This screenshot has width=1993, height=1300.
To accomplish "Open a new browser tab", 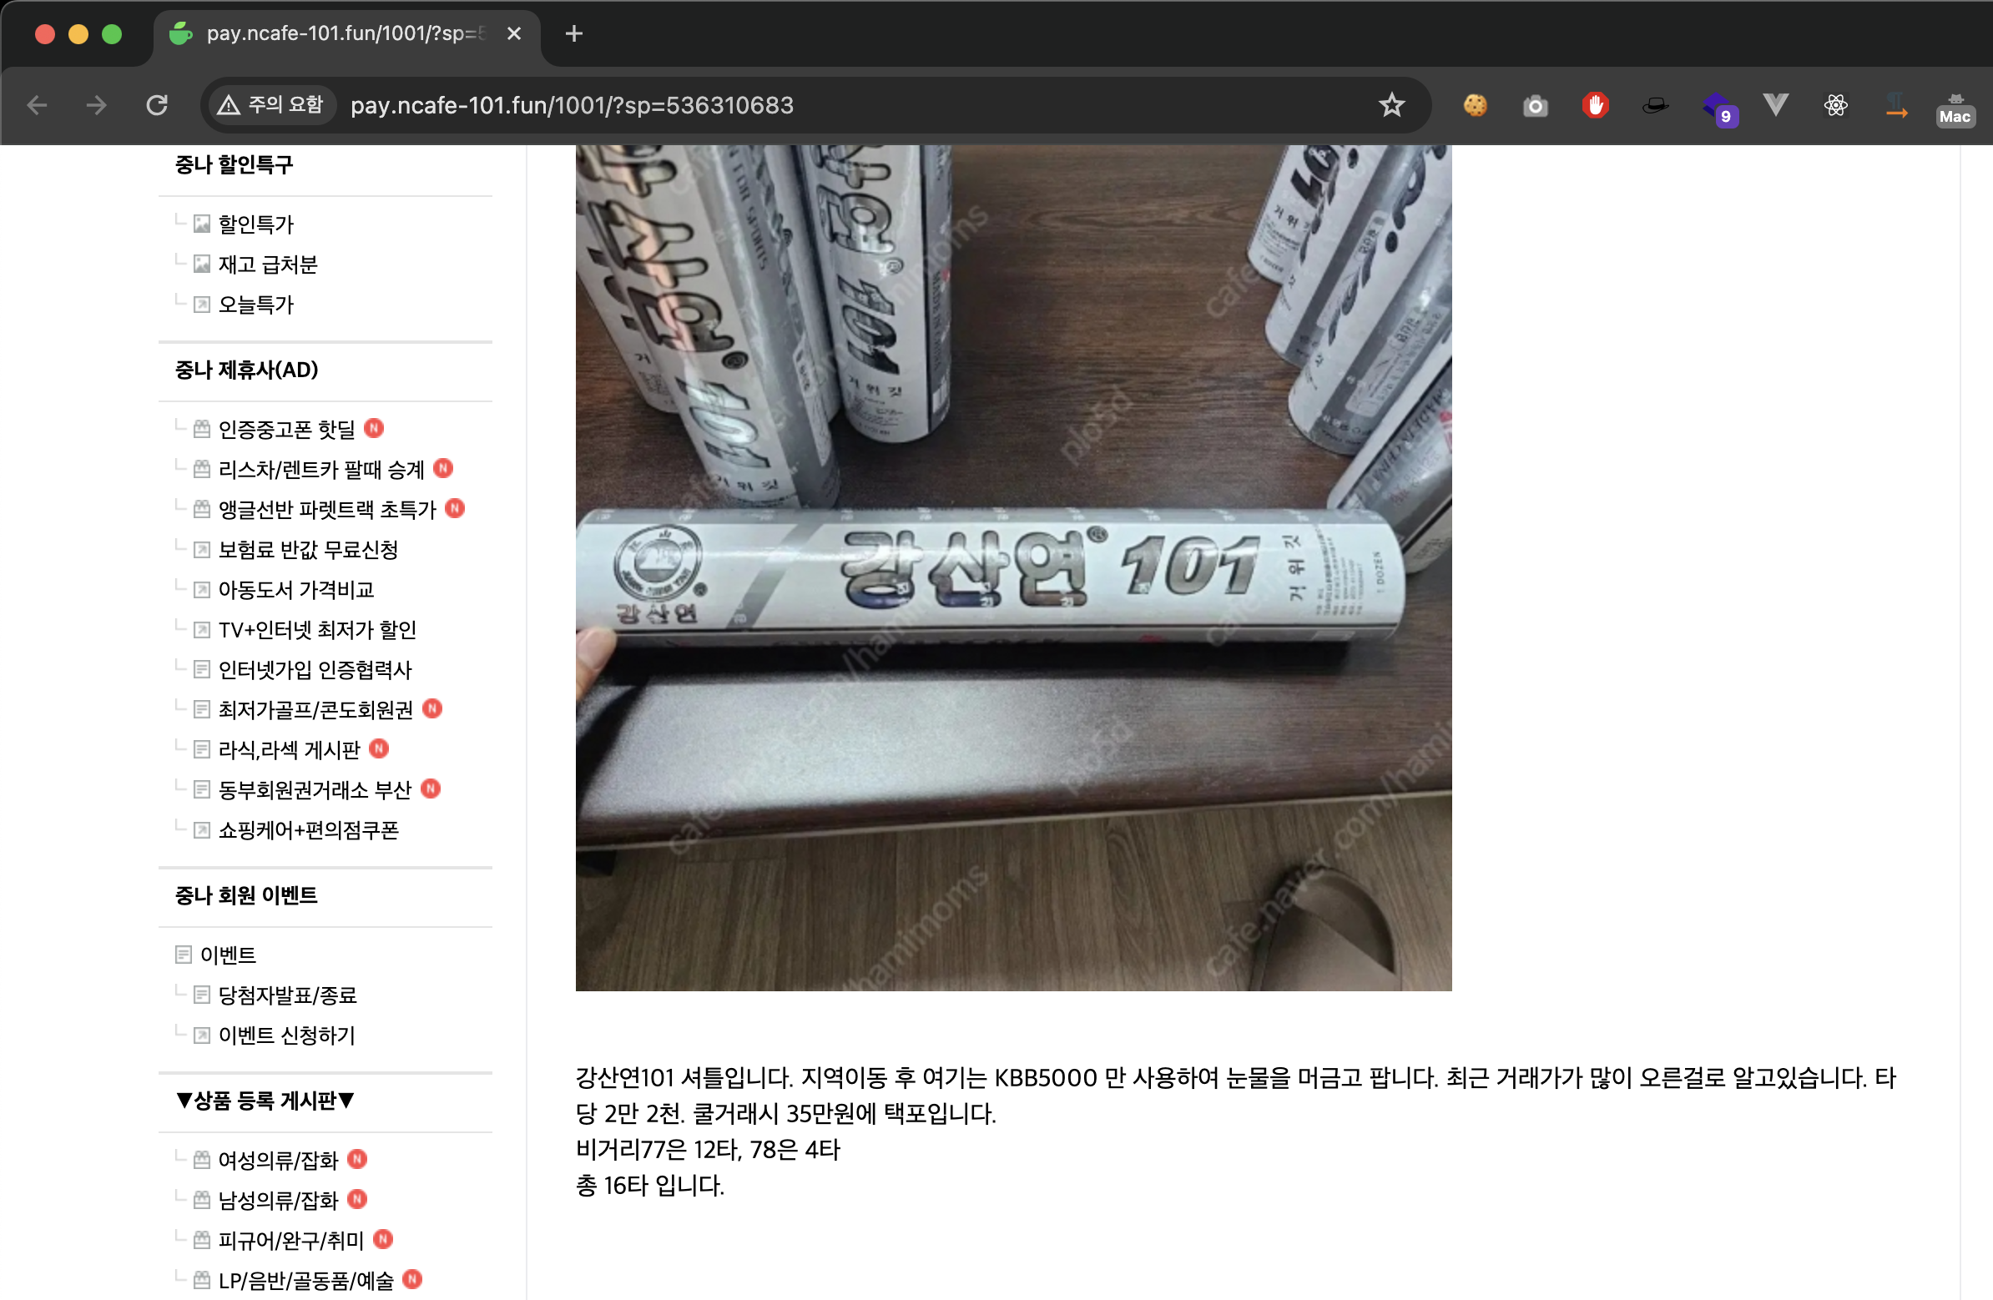I will coord(573,33).
